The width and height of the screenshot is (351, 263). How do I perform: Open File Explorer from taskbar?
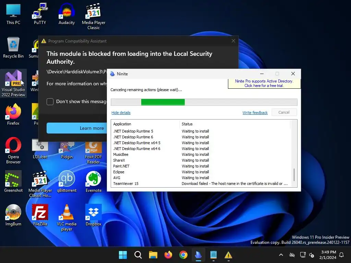pyautogui.click(x=153, y=255)
